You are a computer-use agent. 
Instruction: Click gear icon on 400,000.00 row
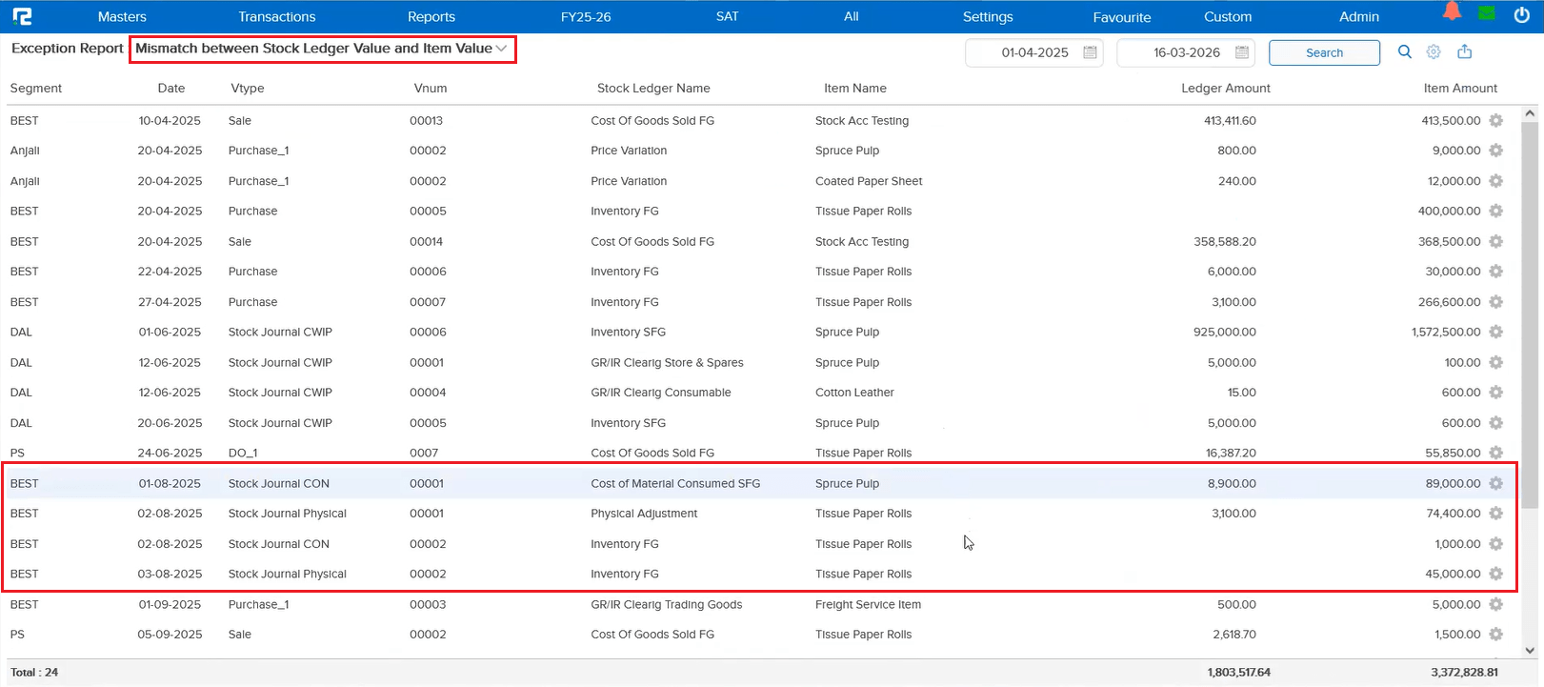coord(1496,211)
